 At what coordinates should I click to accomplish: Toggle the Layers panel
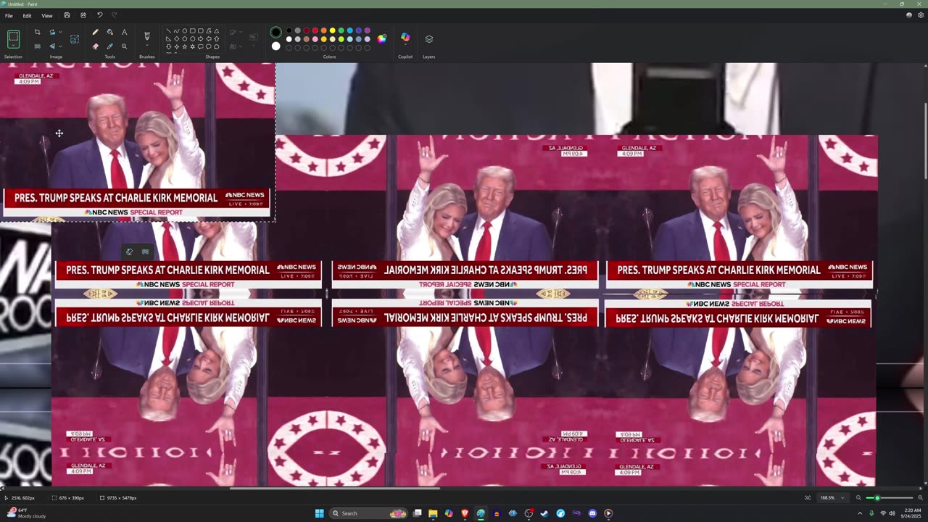pos(428,38)
